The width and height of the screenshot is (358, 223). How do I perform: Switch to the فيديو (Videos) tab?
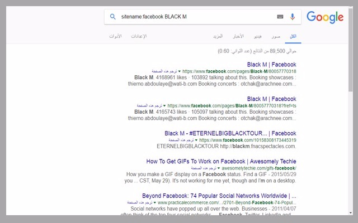(257, 36)
